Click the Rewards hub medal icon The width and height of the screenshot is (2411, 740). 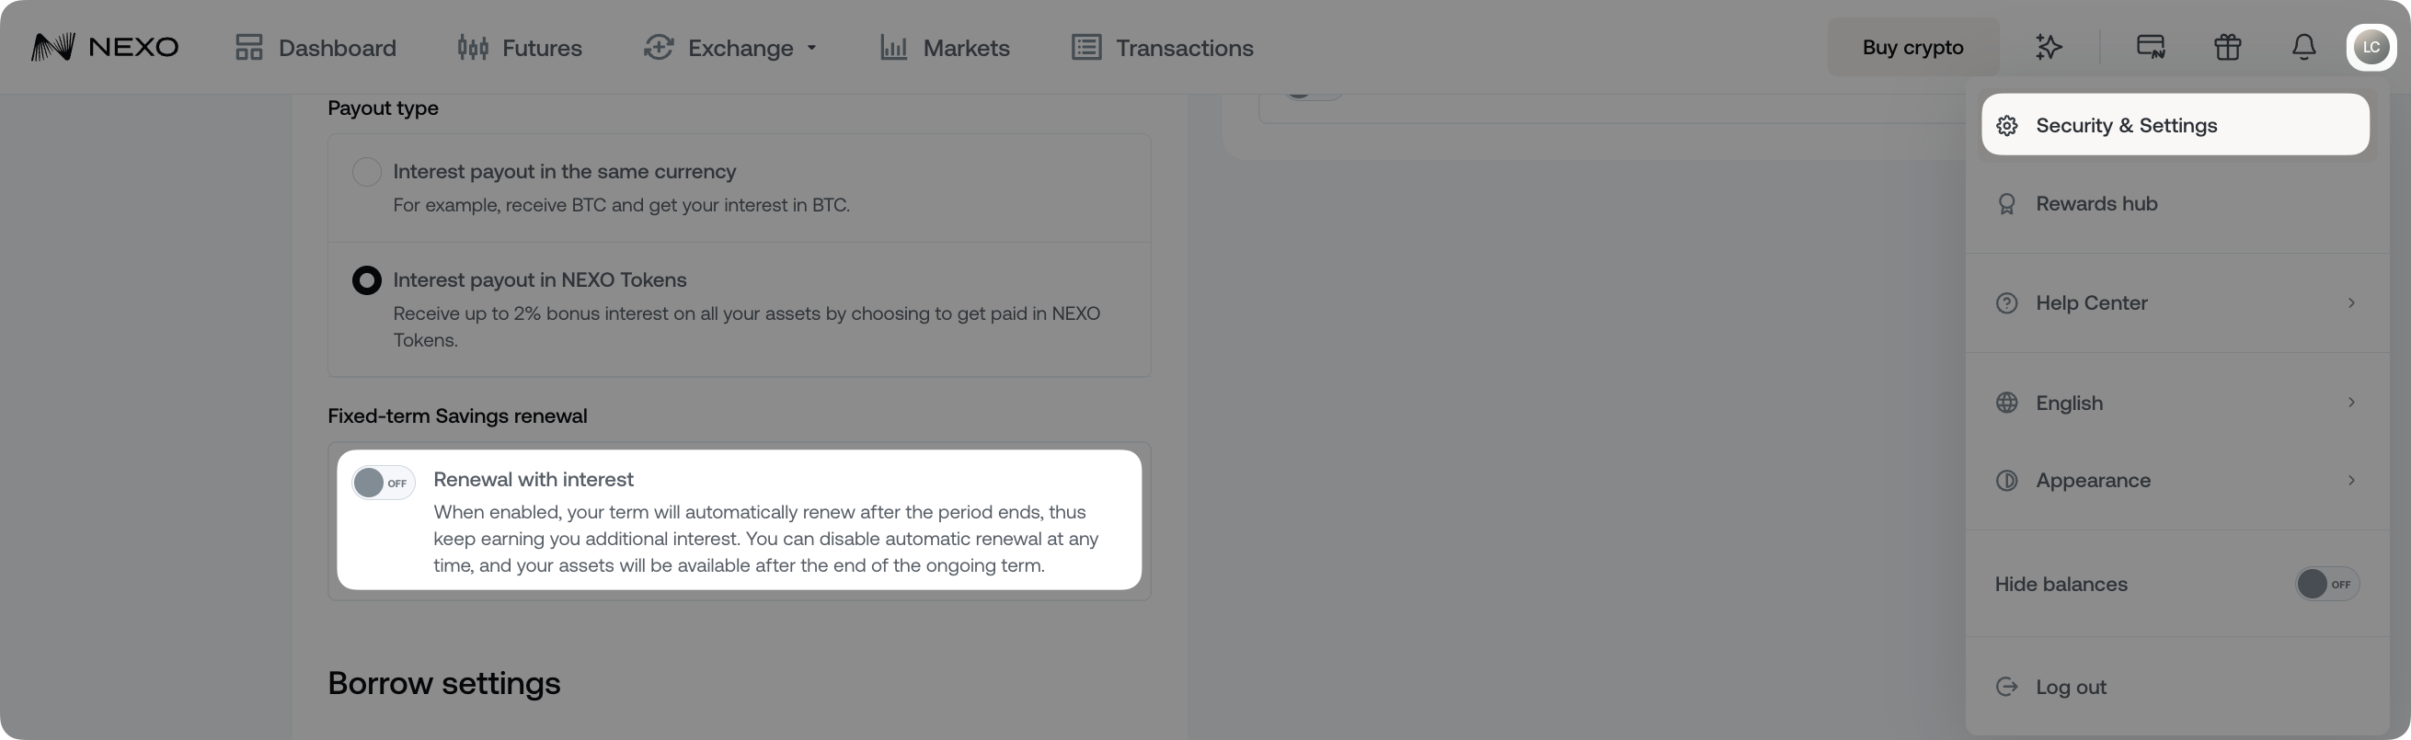click(x=2006, y=204)
